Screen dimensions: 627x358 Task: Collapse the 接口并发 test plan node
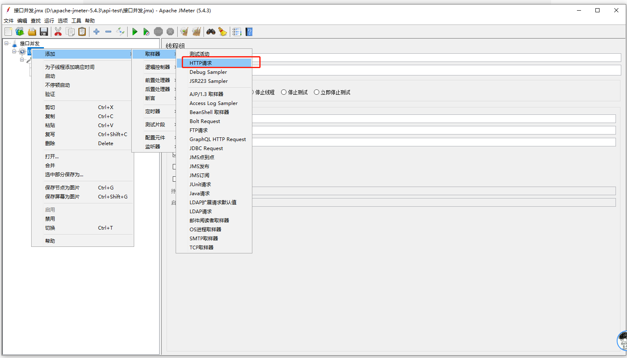7,43
